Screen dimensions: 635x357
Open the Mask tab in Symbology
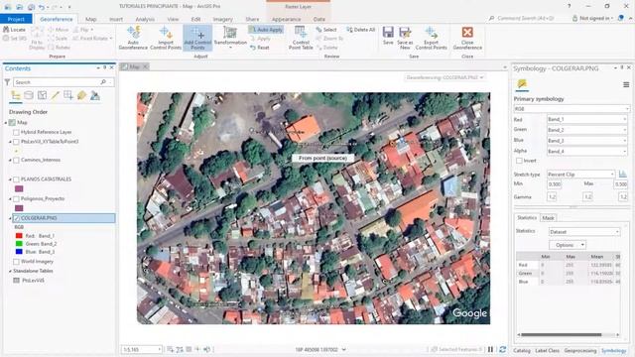click(548, 218)
